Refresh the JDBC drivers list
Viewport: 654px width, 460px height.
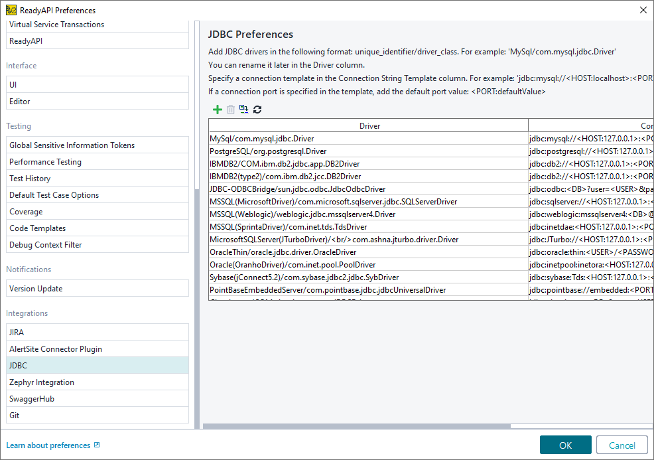[257, 109]
